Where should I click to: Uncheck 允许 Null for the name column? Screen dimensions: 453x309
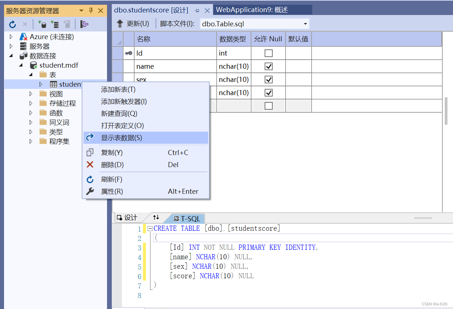pos(268,66)
